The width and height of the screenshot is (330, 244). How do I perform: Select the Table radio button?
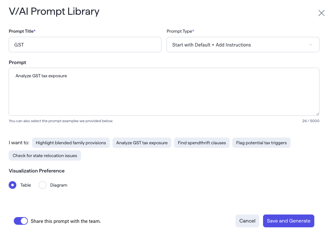coord(12,185)
